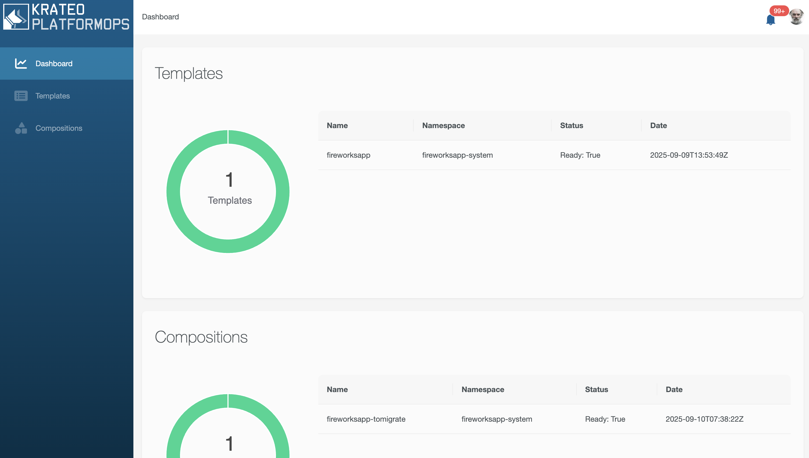Go to Compositions in the sidebar

click(x=58, y=128)
